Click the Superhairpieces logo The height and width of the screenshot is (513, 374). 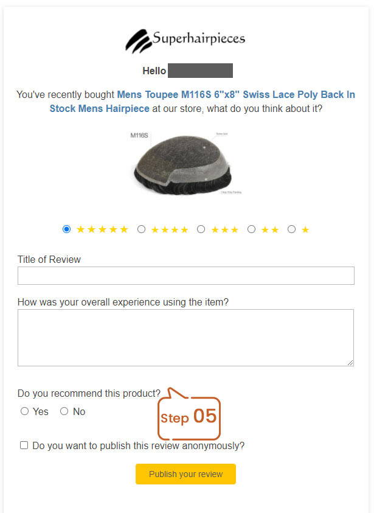[x=185, y=41]
